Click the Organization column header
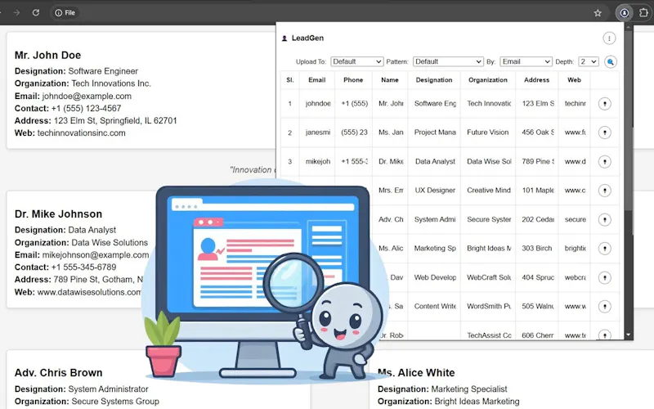This screenshot has width=654, height=409. click(x=487, y=79)
